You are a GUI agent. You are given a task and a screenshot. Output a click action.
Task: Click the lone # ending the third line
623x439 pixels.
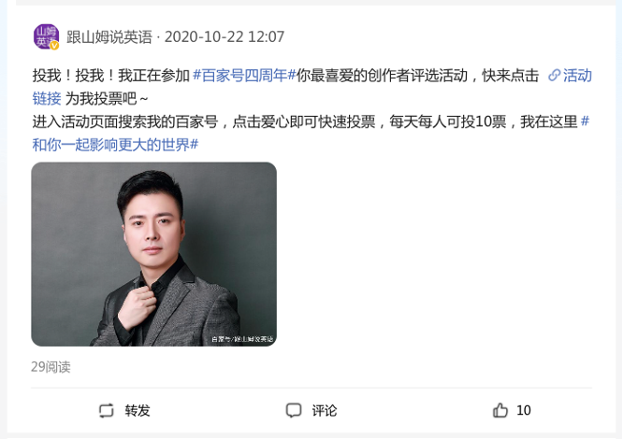tap(585, 121)
